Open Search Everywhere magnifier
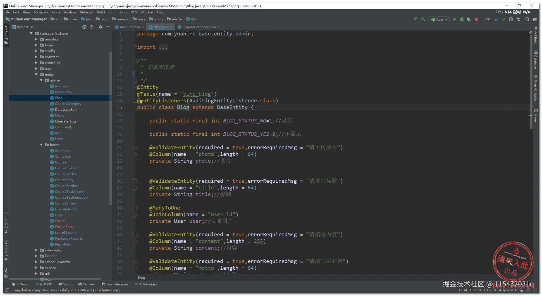Viewport: 542px width, 296px height. (527, 19)
